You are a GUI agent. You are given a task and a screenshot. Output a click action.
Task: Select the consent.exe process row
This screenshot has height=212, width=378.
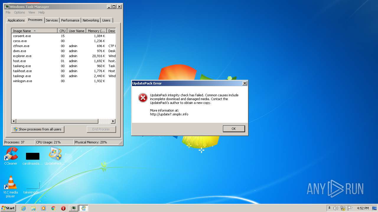point(63,36)
